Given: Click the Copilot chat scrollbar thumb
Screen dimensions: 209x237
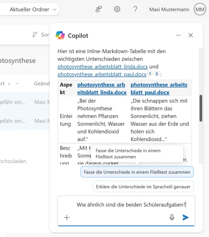Looking at the screenshot, I should (201, 108).
